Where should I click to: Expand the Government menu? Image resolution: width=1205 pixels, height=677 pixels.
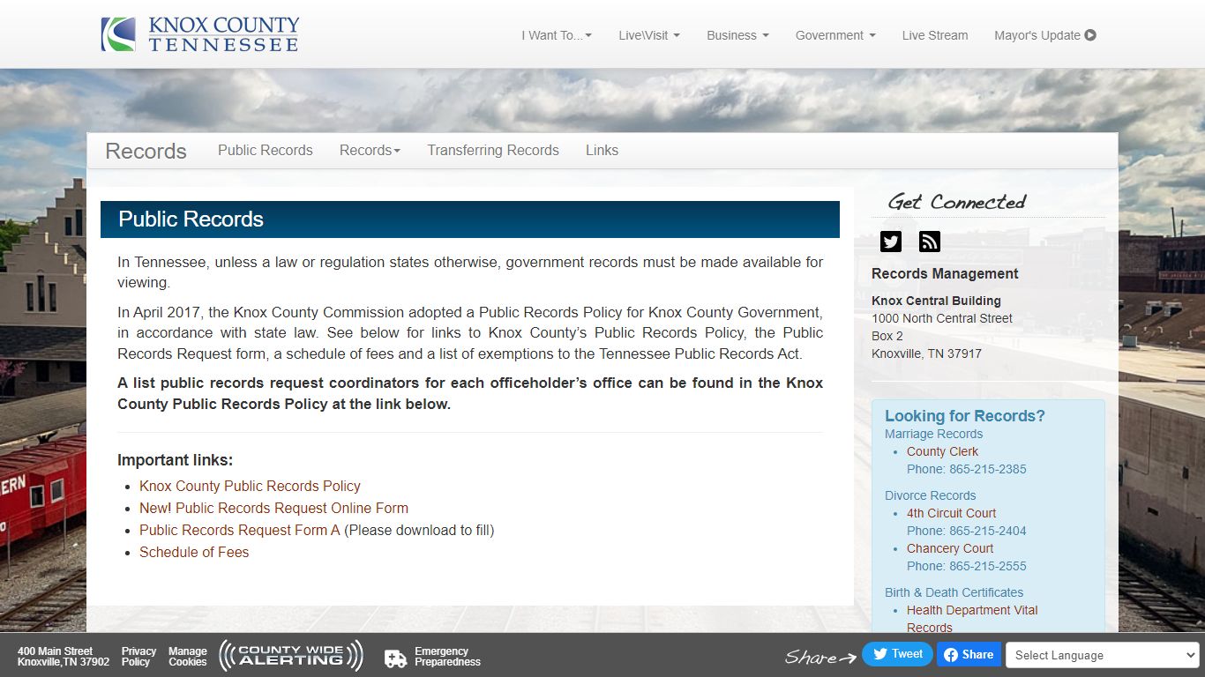pyautogui.click(x=835, y=35)
